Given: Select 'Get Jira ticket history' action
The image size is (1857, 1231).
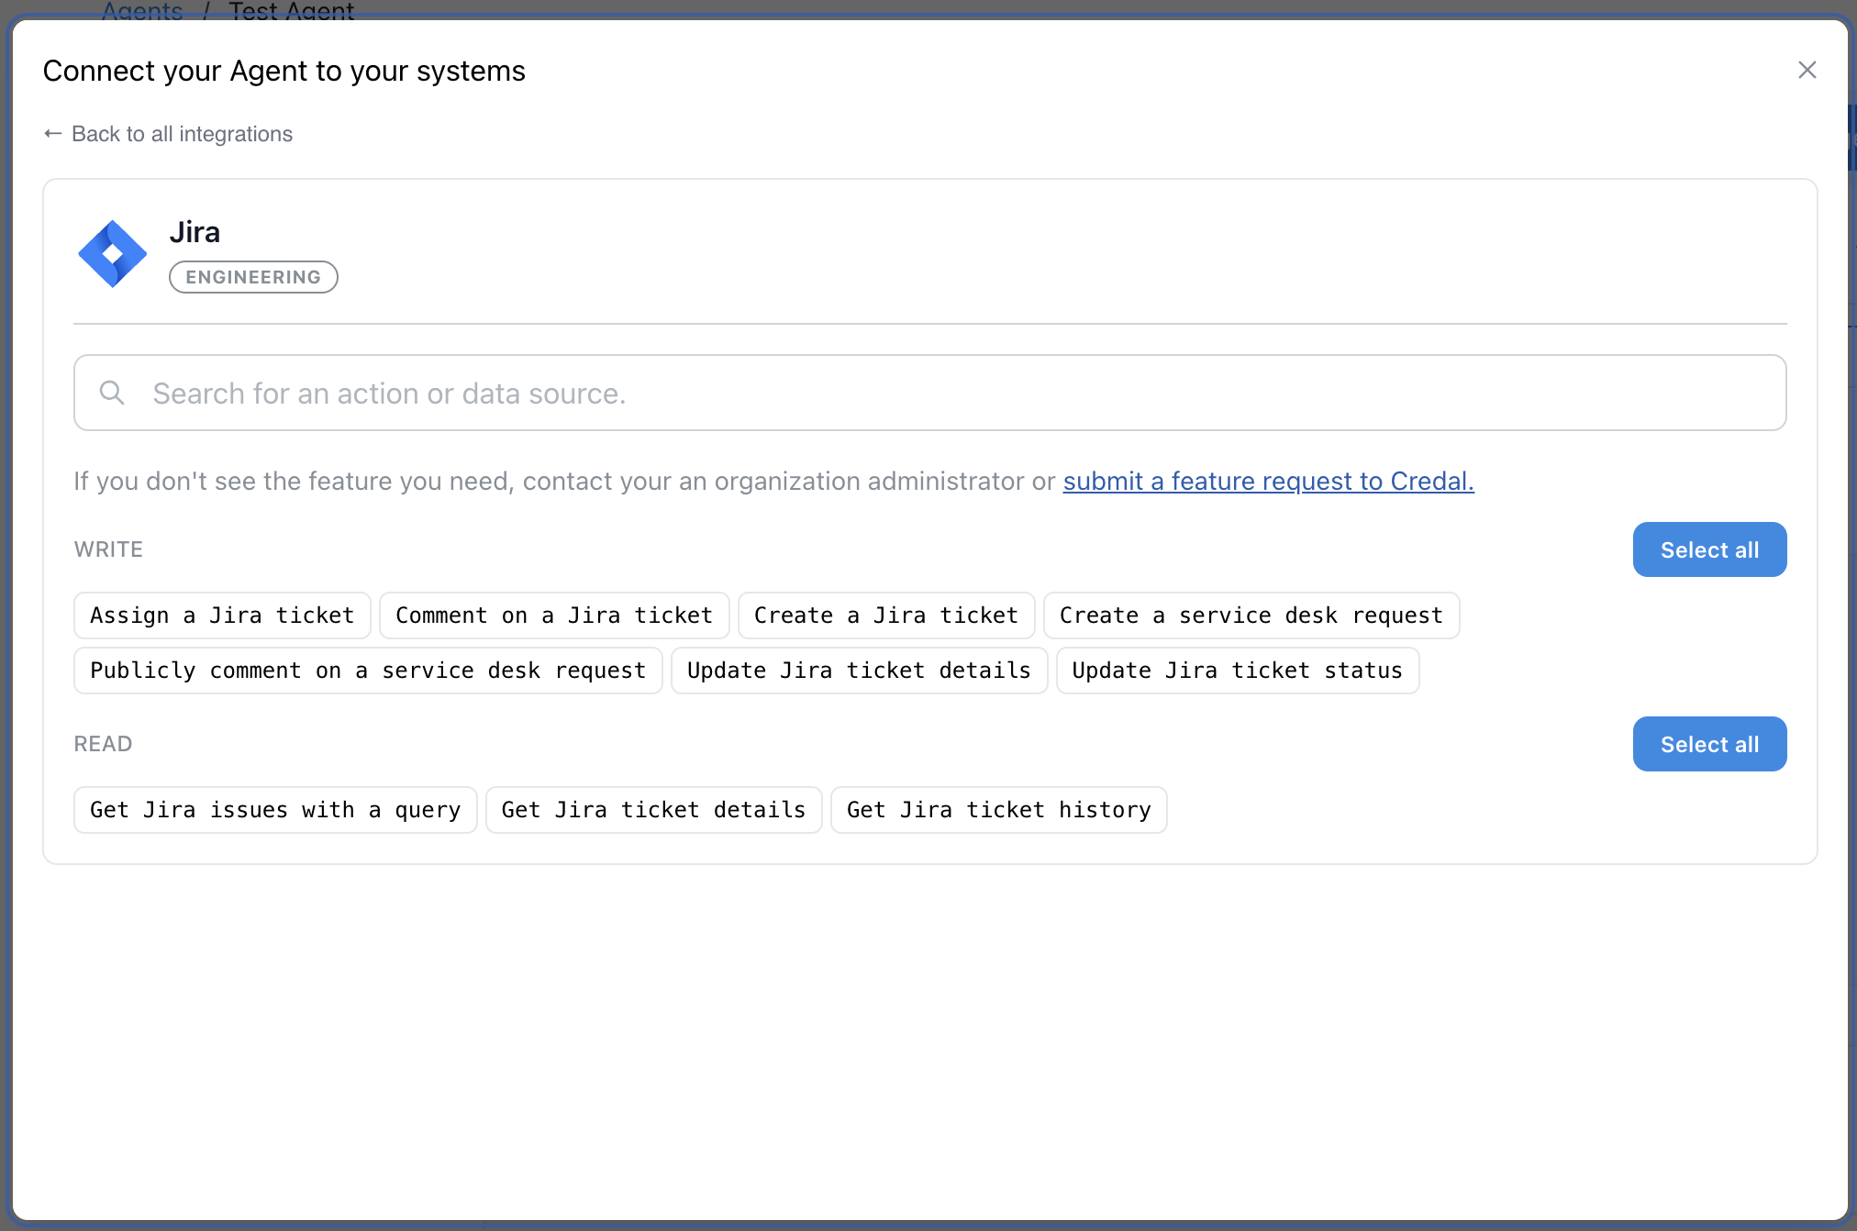Looking at the screenshot, I should [x=998, y=810].
